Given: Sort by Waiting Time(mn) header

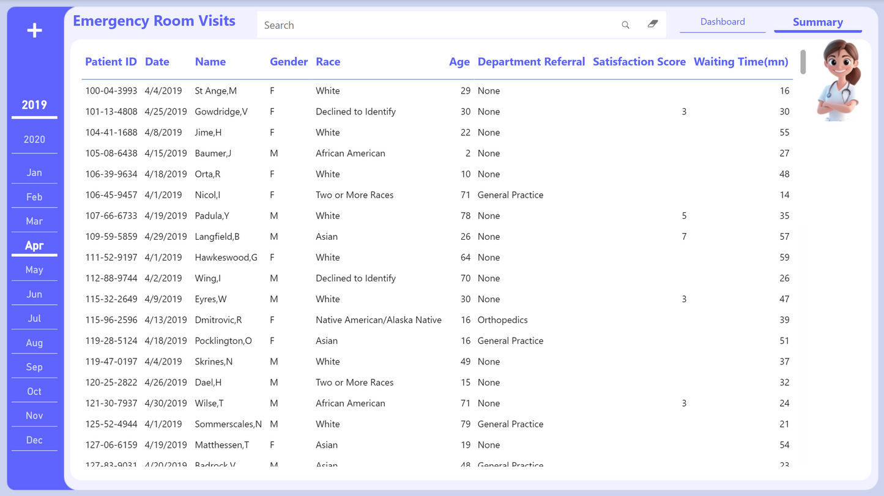Looking at the screenshot, I should pyautogui.click(x=741, y=62).
